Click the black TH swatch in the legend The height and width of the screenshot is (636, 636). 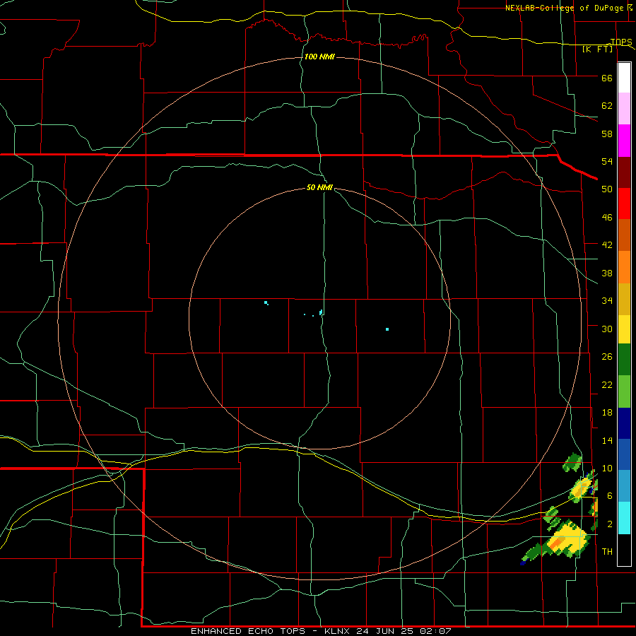pyautogui.click(x=624, y=550)
